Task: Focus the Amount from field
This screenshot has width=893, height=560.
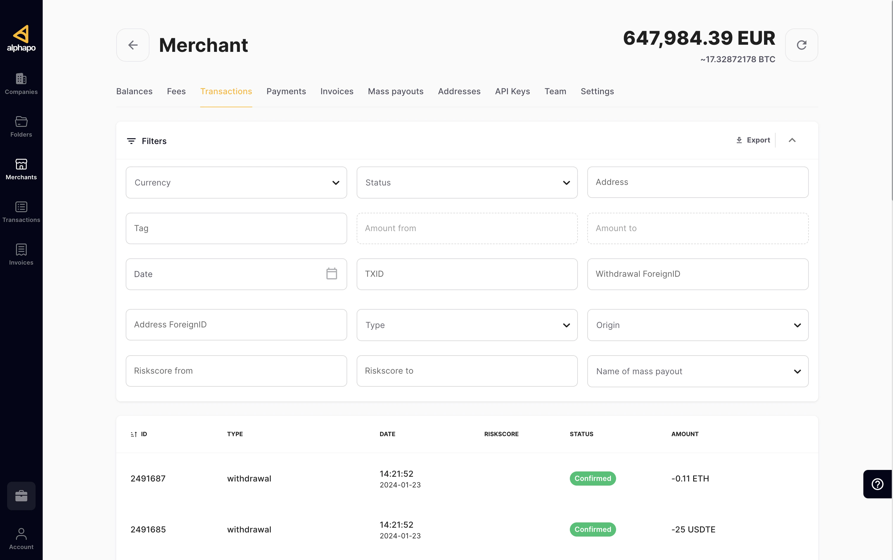Action: point(467,228)
